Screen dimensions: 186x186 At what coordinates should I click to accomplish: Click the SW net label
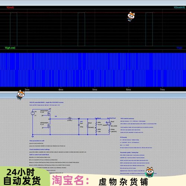tap(56, 116)
